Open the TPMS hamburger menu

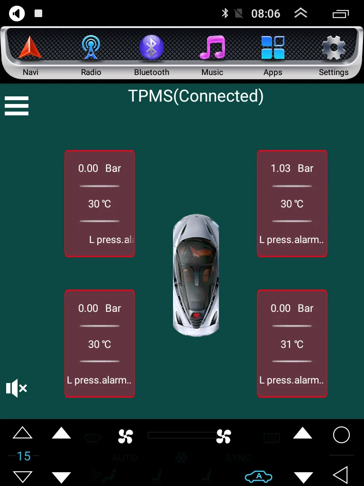[17, 106]
